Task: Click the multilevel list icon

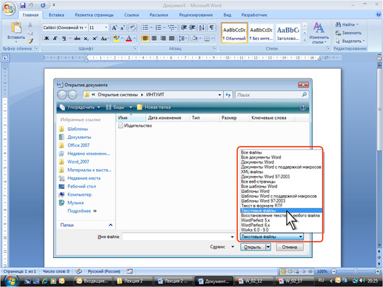Action: pyautogui.click(x=171, y=28)
